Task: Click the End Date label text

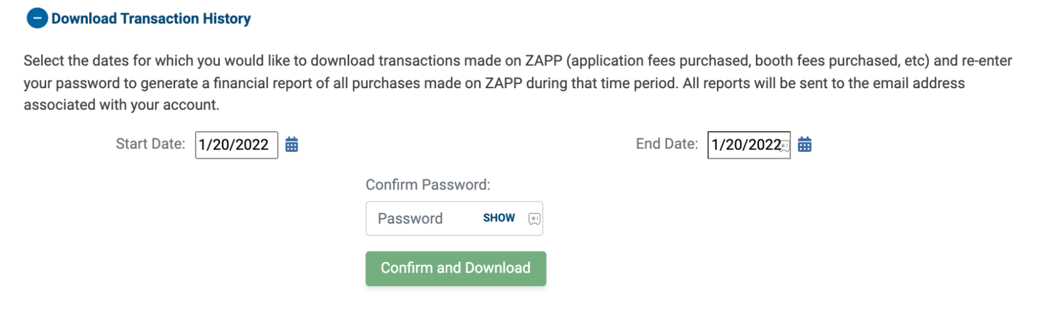Action: [x=667, y=144]
